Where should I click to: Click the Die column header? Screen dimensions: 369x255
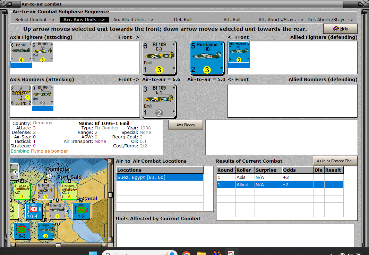pyautogui.click(x=319, y=170)
